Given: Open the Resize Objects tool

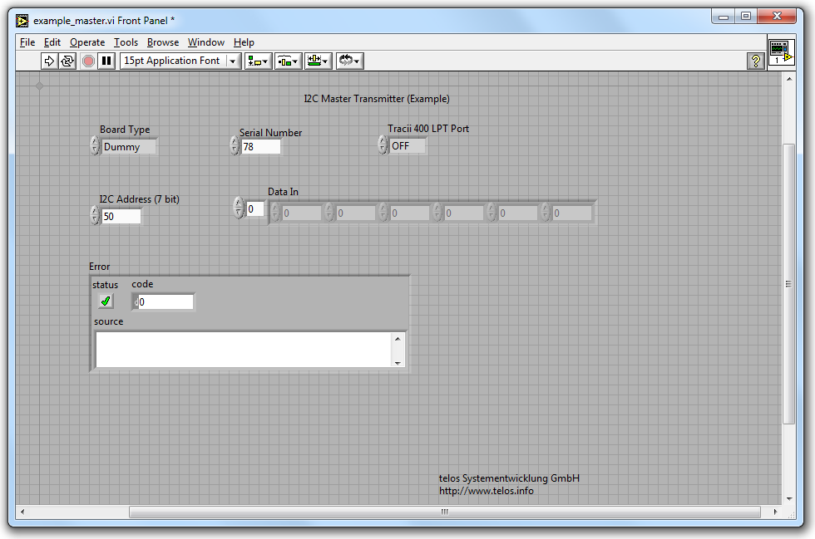Looking at the screenshot, I should click(318, 61).
